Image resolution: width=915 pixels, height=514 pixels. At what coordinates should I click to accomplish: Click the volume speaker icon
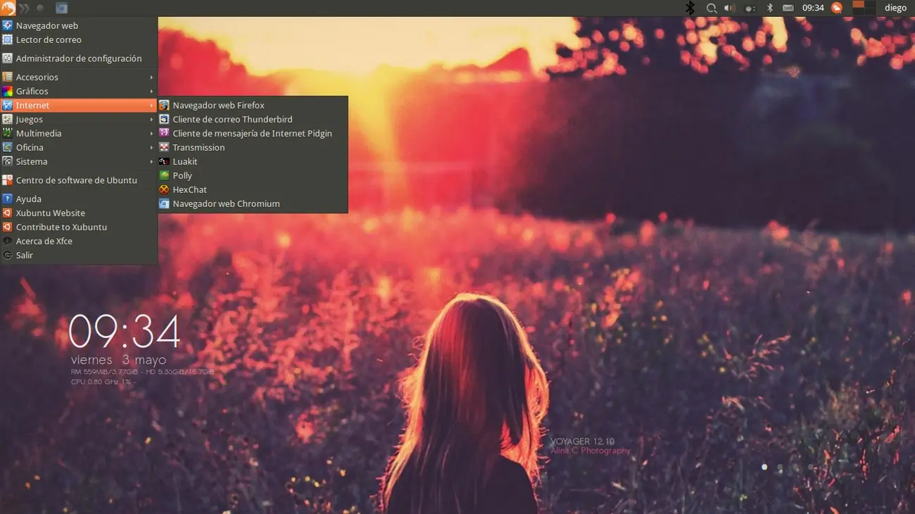pyautogui.click(x=729, y=8)
